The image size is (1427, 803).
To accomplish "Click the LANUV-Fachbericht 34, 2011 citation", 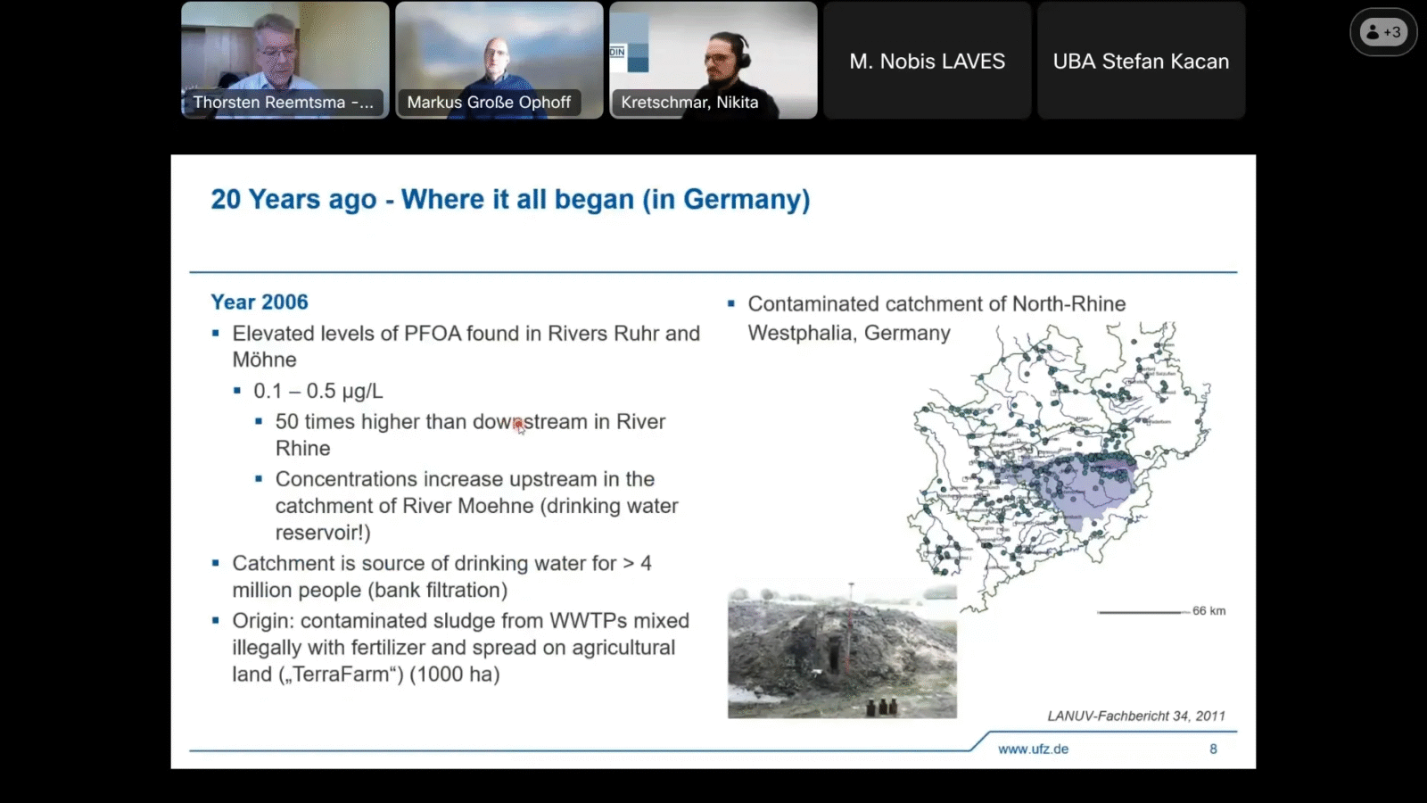I will point(1135,716).
